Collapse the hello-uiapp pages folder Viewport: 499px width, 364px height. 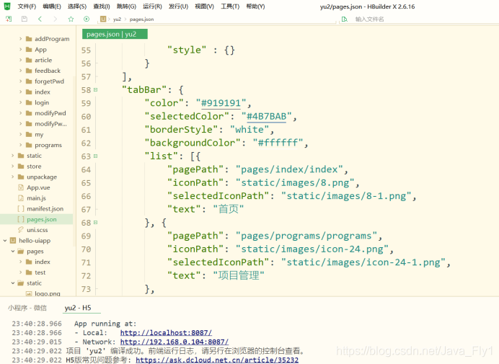click(13, 251)
